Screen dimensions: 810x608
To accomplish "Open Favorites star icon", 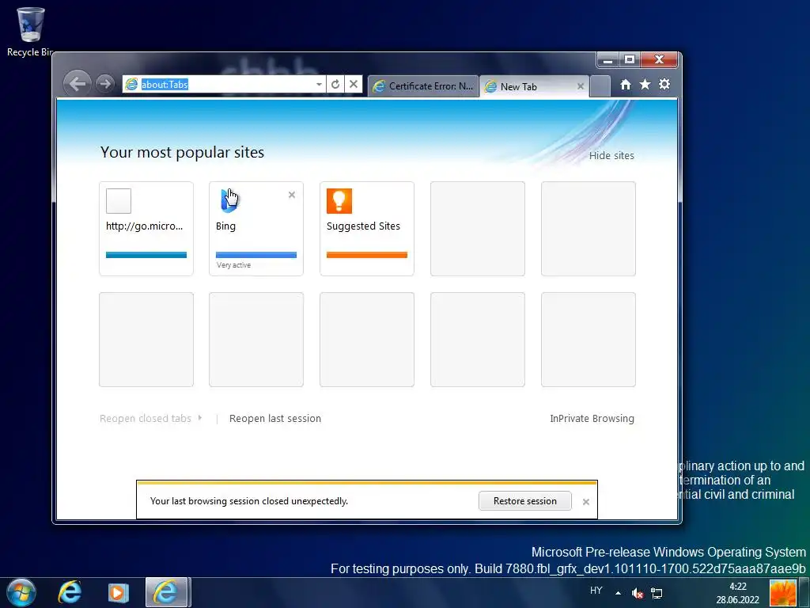I will tap(645, 84).
